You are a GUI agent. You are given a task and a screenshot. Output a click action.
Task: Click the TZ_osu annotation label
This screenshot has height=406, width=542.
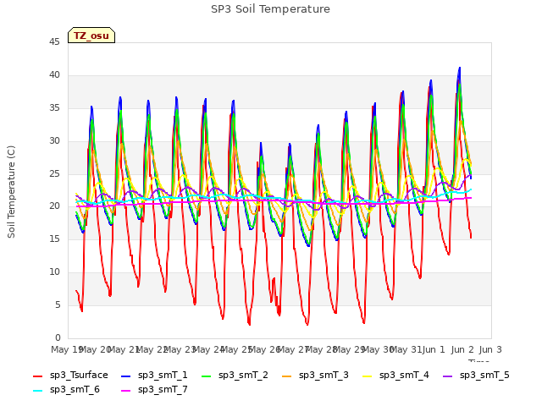[x=91, y=36]
